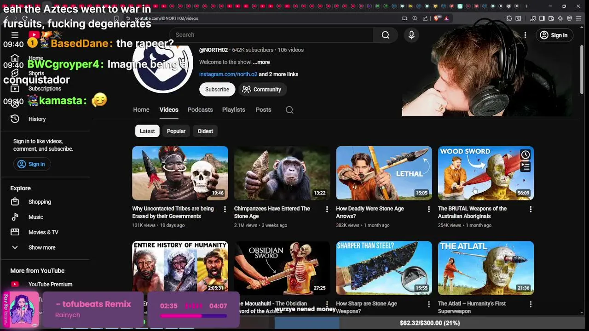Toggle the browser sidebar panel icon
The width and height of the screenshot is (589, 331).
[542, 18]
